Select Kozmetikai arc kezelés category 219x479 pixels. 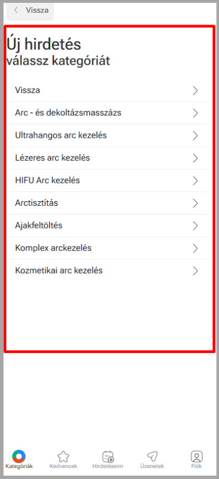point(108,270)
